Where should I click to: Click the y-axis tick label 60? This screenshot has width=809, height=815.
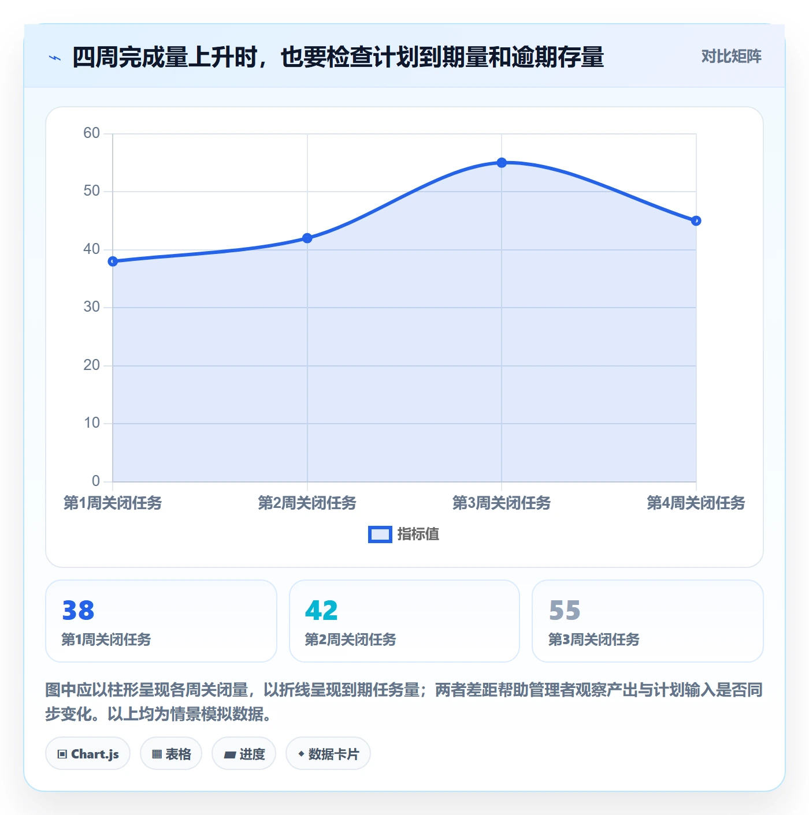tap(92, 133)
